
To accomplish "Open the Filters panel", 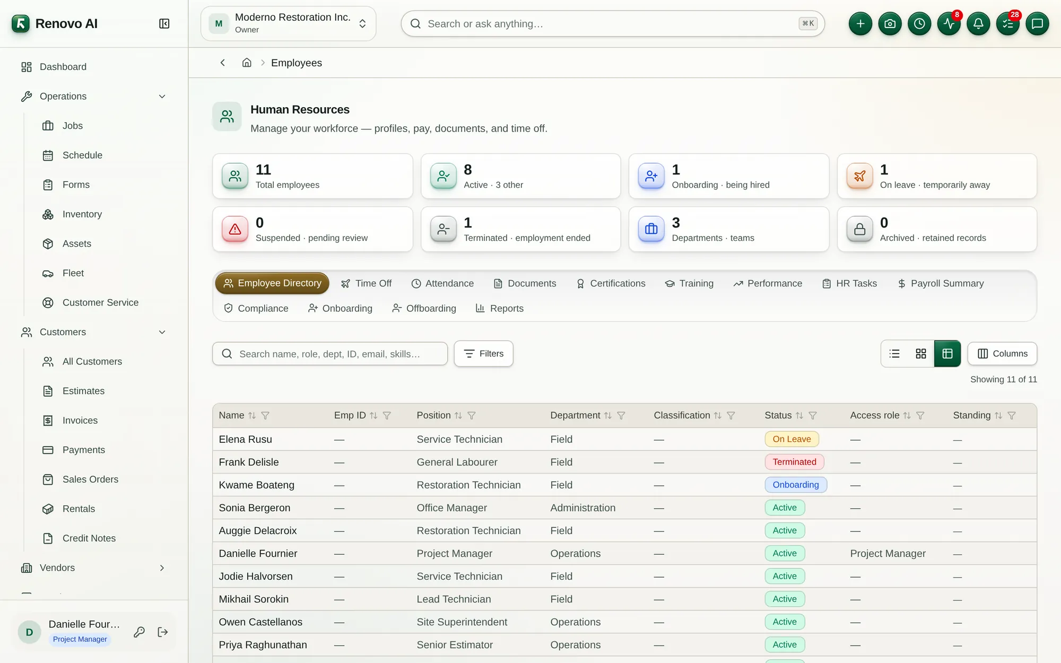I will tap(483, 354).
